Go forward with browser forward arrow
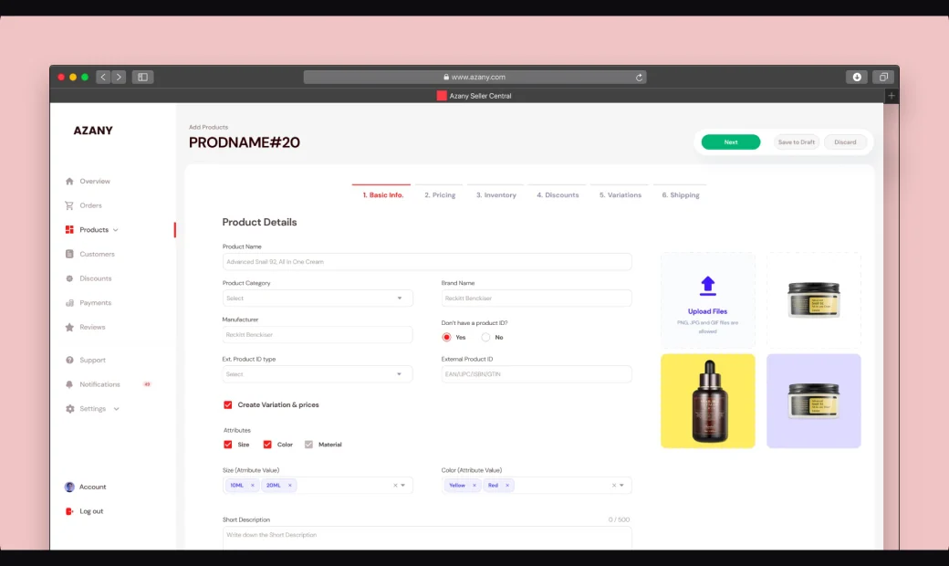 119,77
